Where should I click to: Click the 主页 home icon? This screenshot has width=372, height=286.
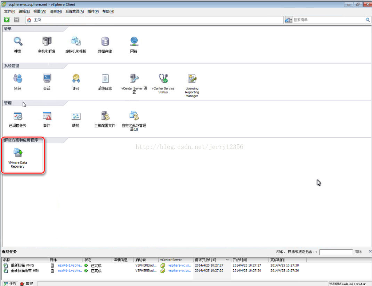click(29, 20)
